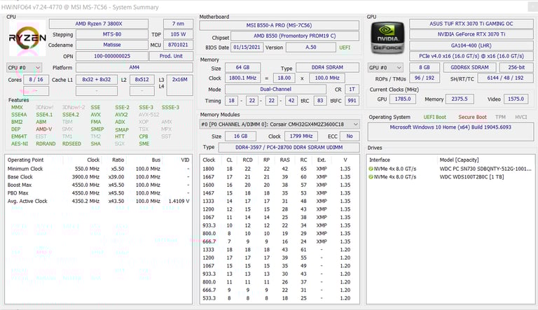Screen dimensions: 538x310
Task: Click the Boost Max operating point row
Action: pos(99,185)
